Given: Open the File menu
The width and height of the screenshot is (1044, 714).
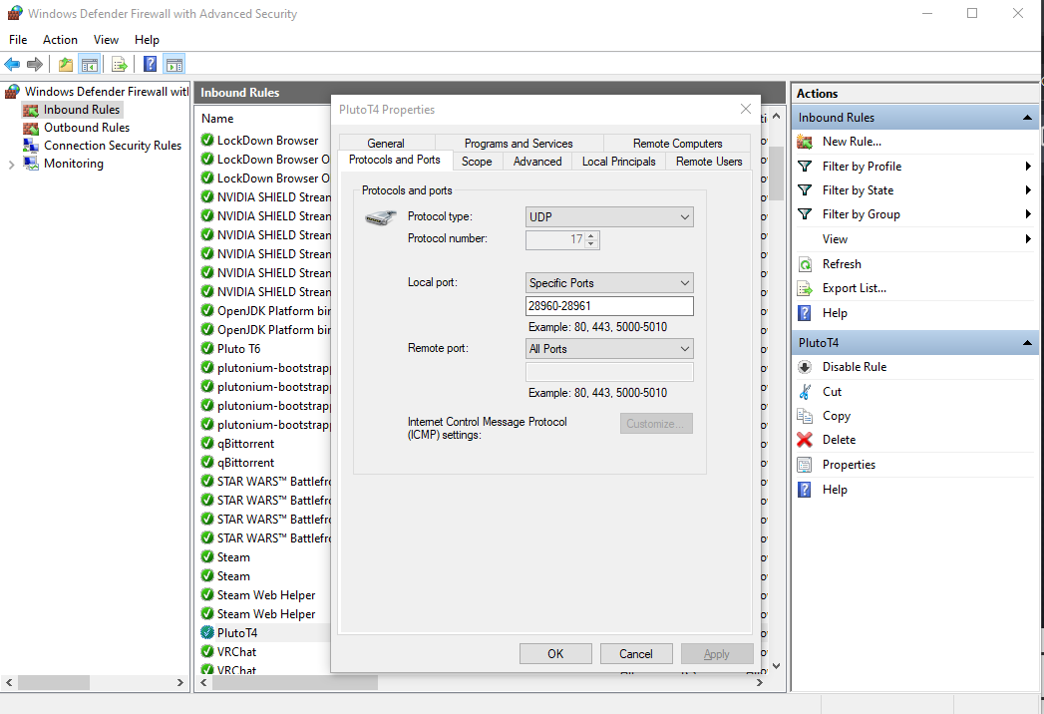Looking at the screenshot, I should (x=18, y=40).
